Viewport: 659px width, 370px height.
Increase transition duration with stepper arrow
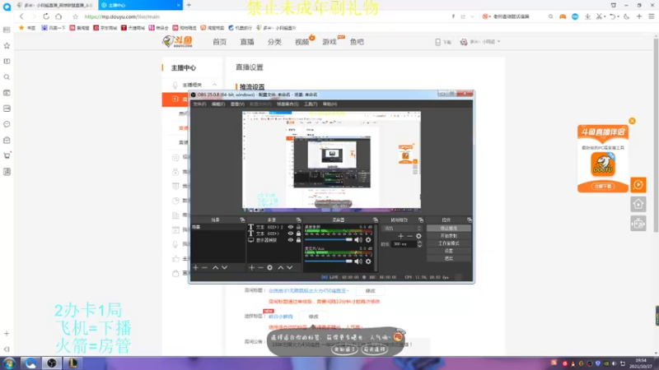pyautogui.click(x=419, y=242)
